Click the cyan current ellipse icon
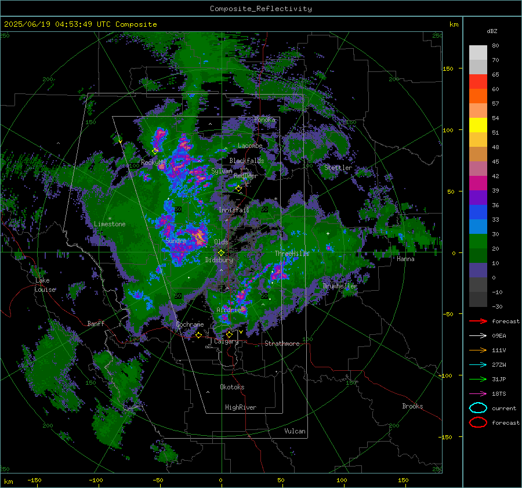 coord(478,408)
